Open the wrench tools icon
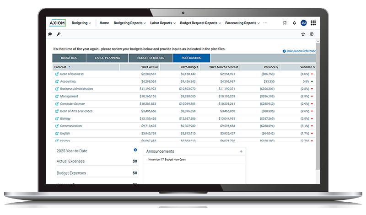366x215 pixels. click(x=58, y=34)
